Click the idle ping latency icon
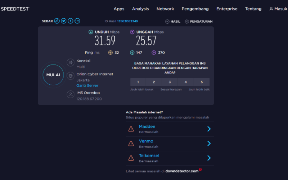Screen dimensions: 288x180 coord(111,53)
